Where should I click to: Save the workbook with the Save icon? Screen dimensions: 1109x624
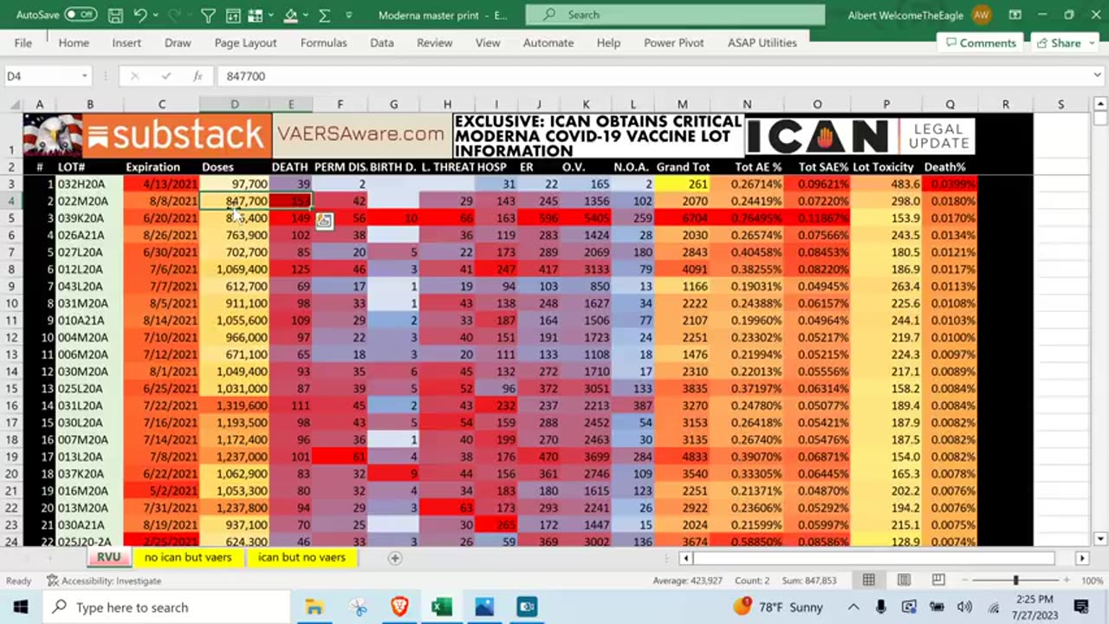pos(115,15)
